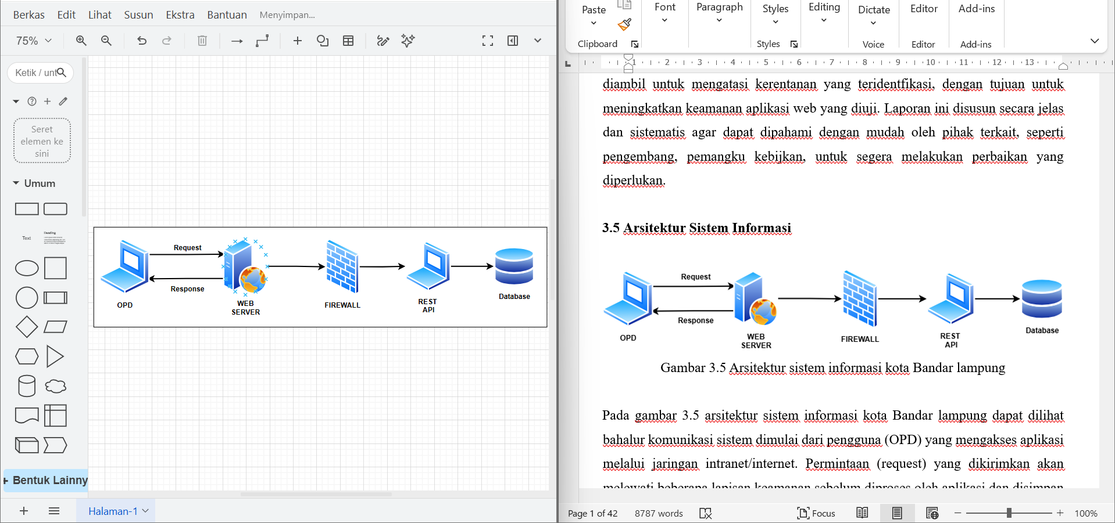The width and height of the screenshot is (1115, 523).
Task: Insert a table from the toolbar
Action: pos(348,41)
